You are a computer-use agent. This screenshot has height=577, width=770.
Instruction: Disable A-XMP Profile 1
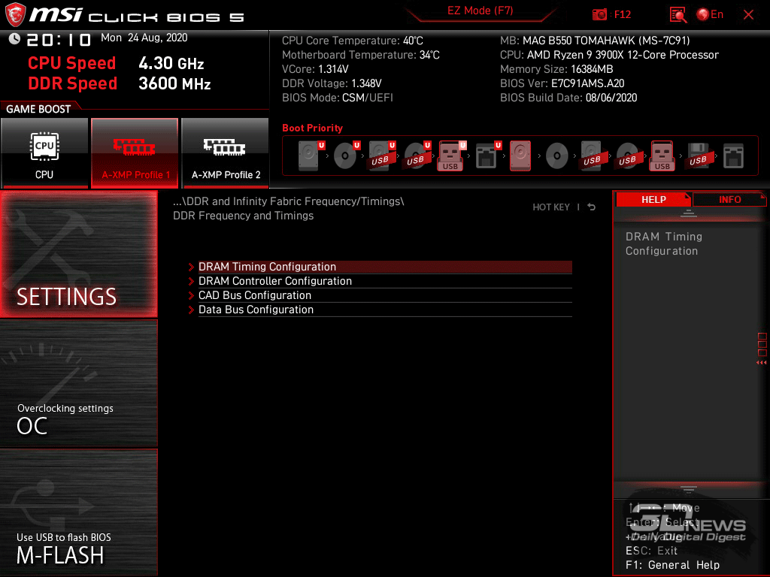click(x=135, y=153)
